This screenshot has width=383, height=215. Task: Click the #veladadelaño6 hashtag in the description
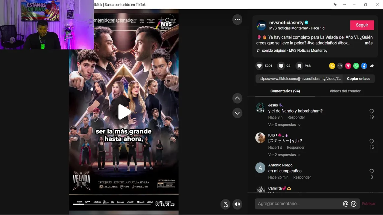(322, 43)
